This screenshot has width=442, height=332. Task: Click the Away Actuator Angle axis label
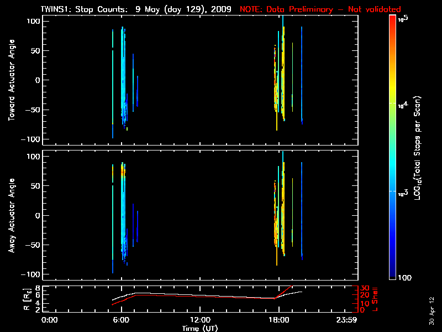point(10,216)
